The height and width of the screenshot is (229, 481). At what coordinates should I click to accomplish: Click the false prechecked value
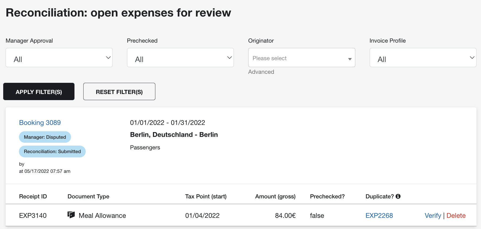tap(317, 215)
